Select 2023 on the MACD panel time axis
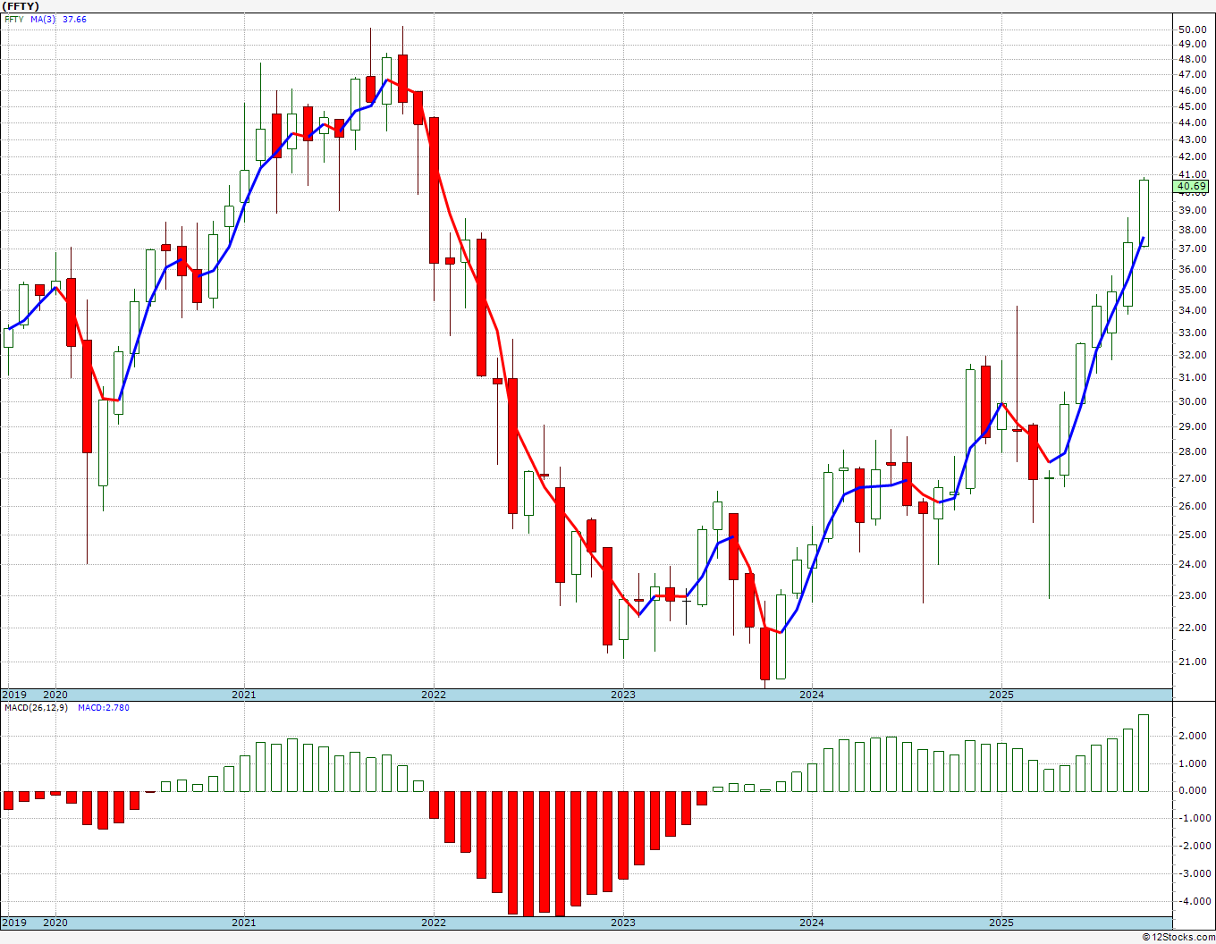Viewport: 1216px width, 944px height. point(623,923)
